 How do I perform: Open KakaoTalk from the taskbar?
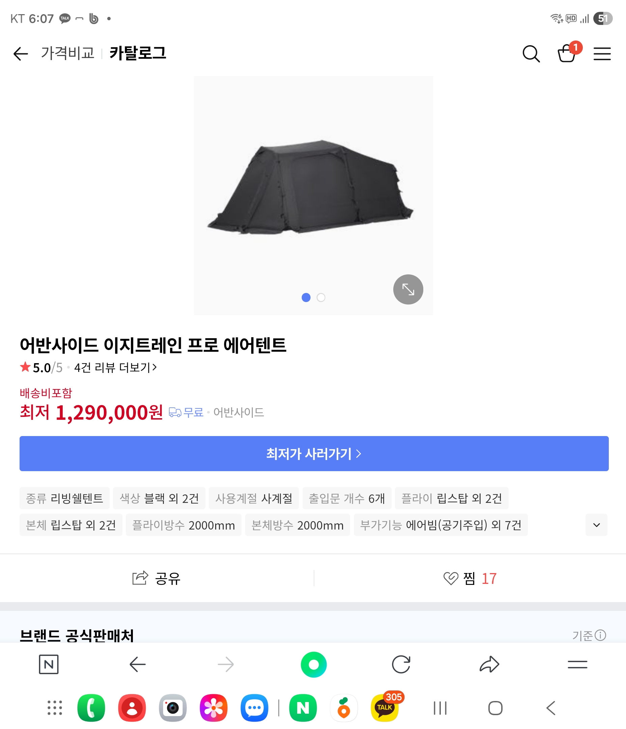385,707
